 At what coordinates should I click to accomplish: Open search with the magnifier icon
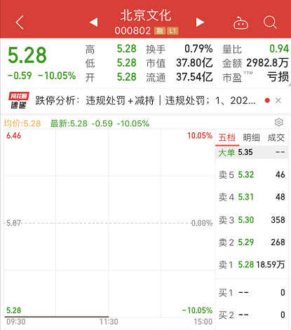point(270,22)
